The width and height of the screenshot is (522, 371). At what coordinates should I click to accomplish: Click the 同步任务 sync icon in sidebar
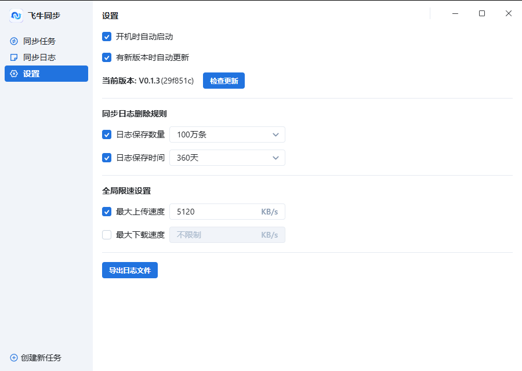click(x=14, y=41)
